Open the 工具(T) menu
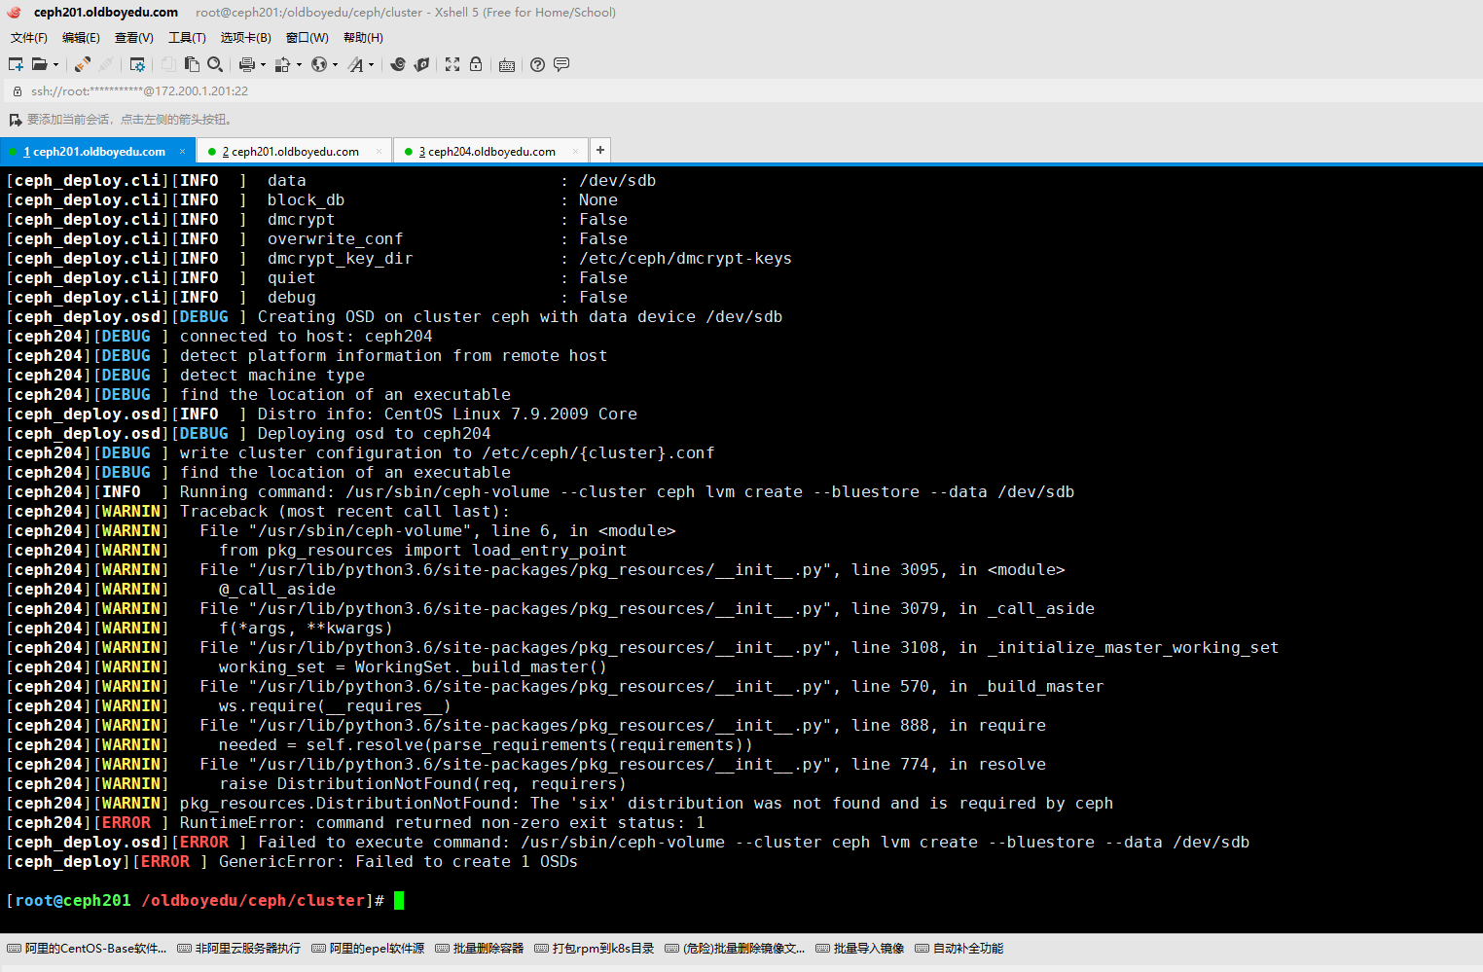1483x972 pixels. pos(187,38)
